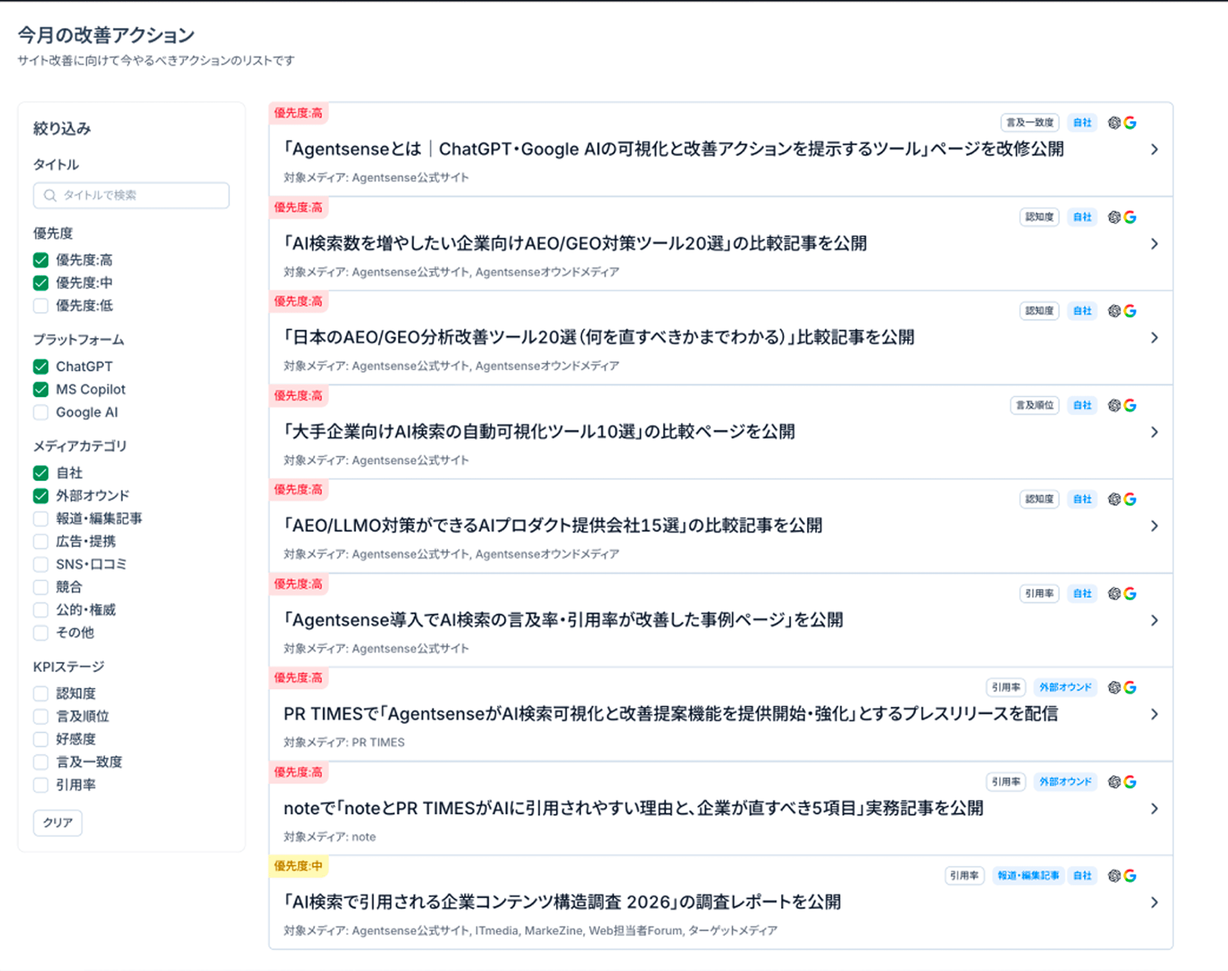Click Google icon in 大手企業向けAI検索 row
This screenshot has width=1228, height=971.
coord(1130,405)
